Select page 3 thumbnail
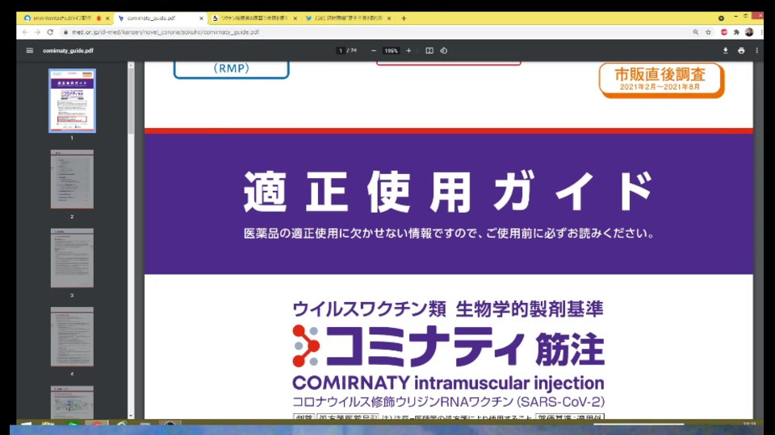Viewport: 775px width, 435px height. point(72,258)
